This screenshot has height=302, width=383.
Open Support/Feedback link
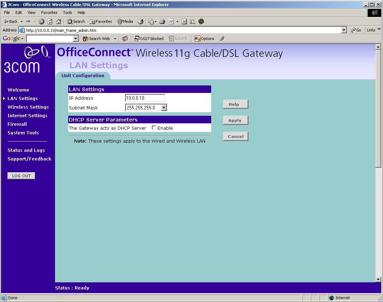point(29,159)
